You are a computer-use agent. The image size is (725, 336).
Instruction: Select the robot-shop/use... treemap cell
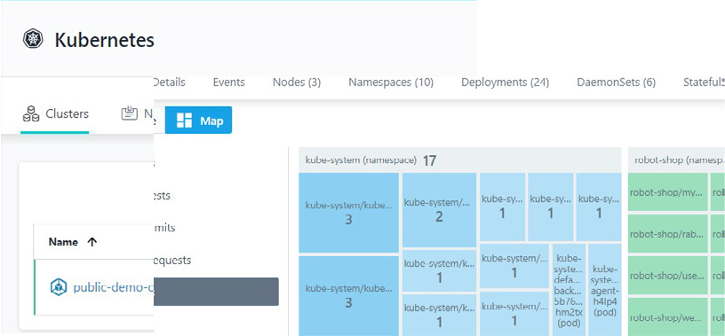pos(667,275)
